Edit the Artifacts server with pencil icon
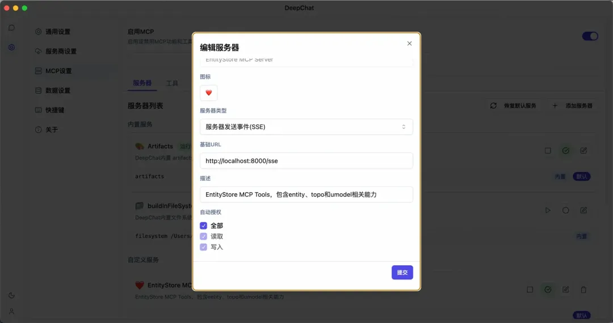The image size is (613, 323). click(x=583, y=151)
